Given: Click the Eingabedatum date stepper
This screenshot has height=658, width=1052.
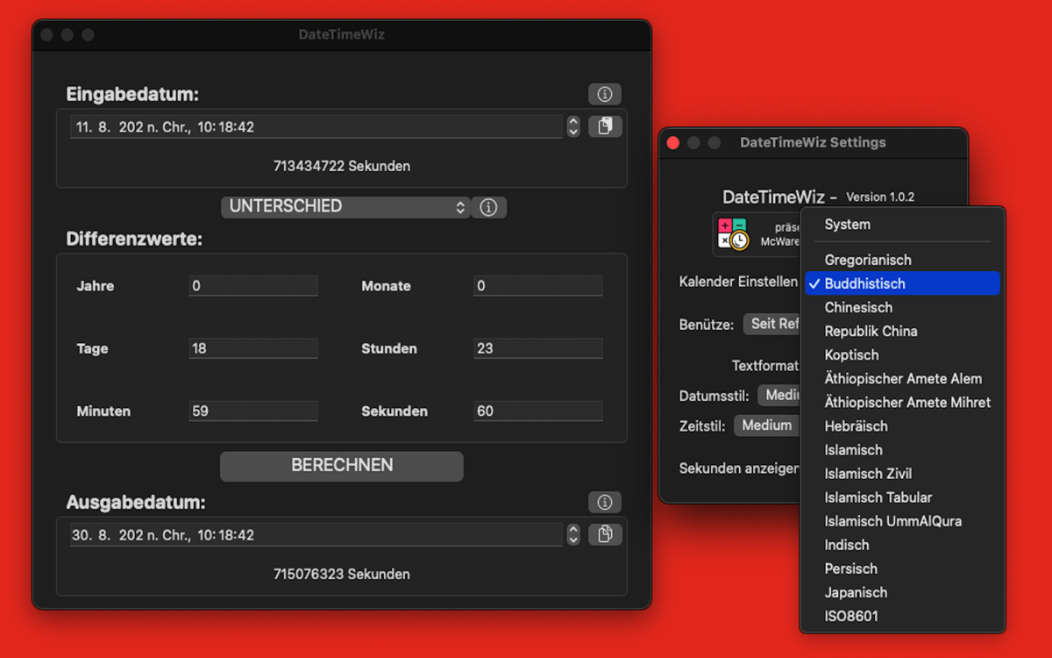Looking at the screenshot, I should pos(573,126).
